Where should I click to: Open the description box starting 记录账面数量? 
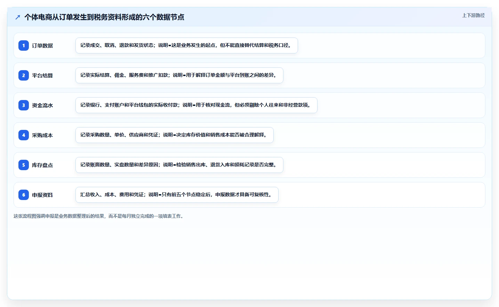[x=179, y=165]
